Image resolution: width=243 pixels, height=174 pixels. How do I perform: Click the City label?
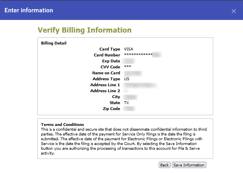pyautogui.click(x=116, y=97)
